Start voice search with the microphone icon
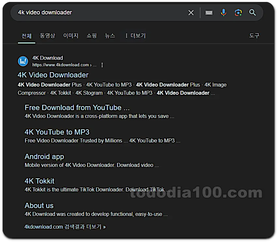278x242 pixels. coord(224,12)
